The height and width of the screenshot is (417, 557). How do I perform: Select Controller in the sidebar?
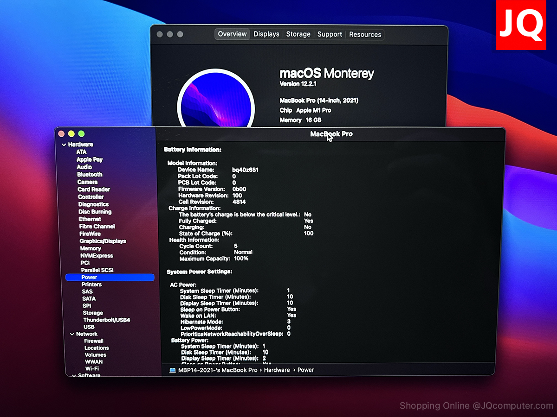click(x=91, y=197)
